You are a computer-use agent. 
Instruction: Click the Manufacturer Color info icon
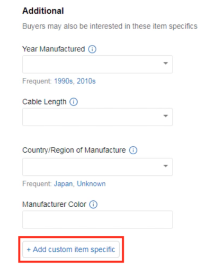[93, 205]
